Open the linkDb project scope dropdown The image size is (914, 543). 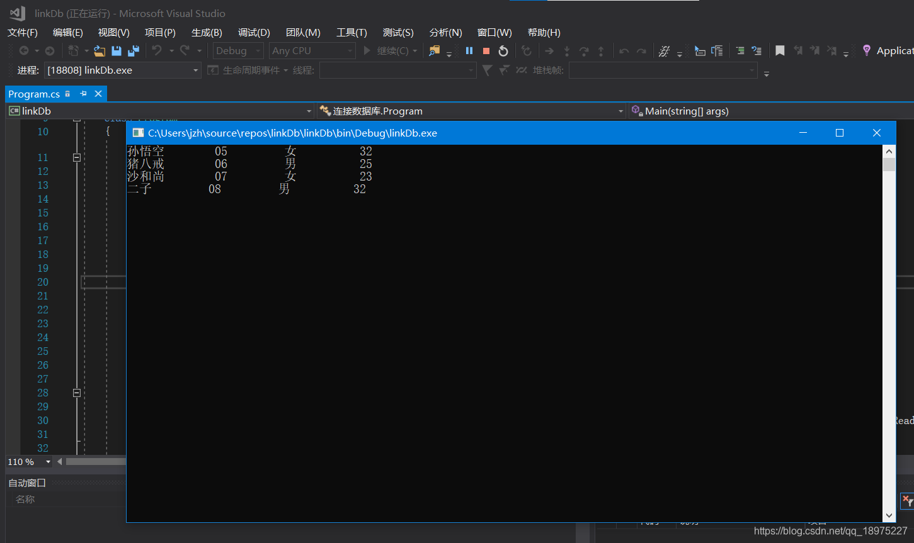tap(160, 111)
